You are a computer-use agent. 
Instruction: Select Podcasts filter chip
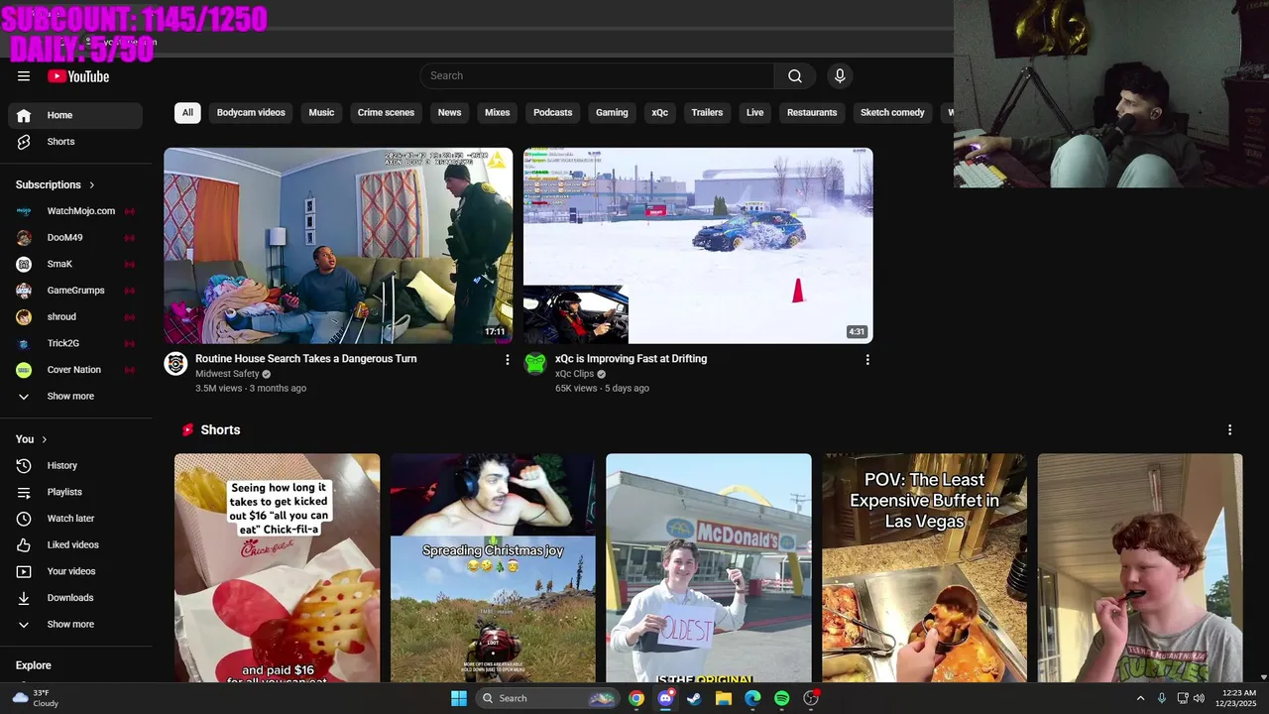pyautogui.click(x=552, y=113)
